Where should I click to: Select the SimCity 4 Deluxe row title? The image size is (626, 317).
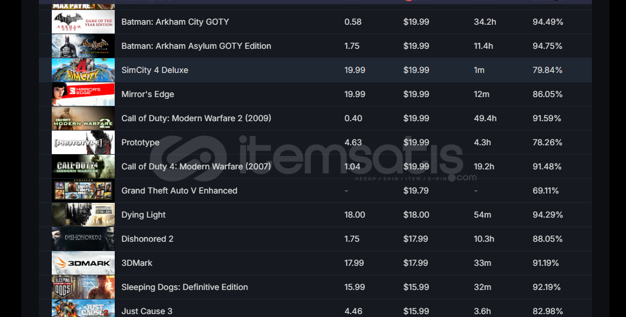(x=155, y=70)
